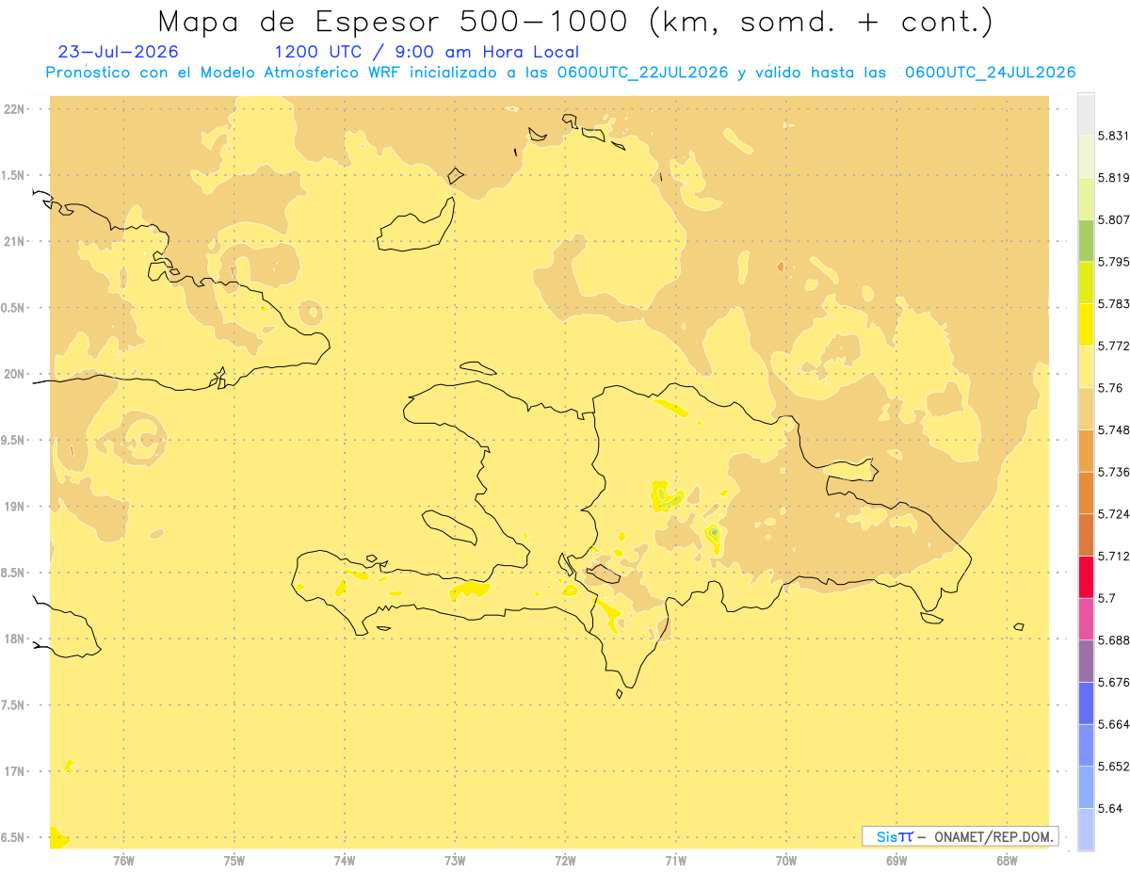
Task: Click the latitude label 8.5N
Action: pos(13,574)
